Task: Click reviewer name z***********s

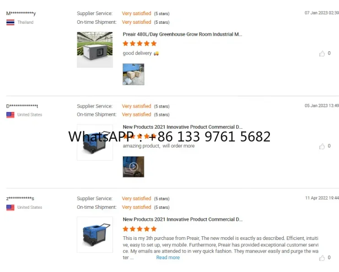Action: click(x=20, y=199)
